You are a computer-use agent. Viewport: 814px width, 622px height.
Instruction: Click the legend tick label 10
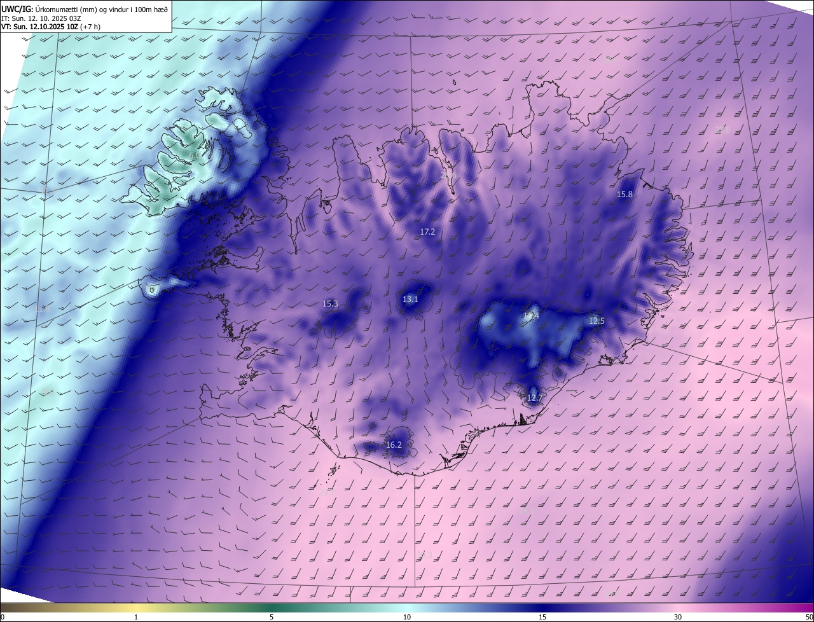click(407, 617)
